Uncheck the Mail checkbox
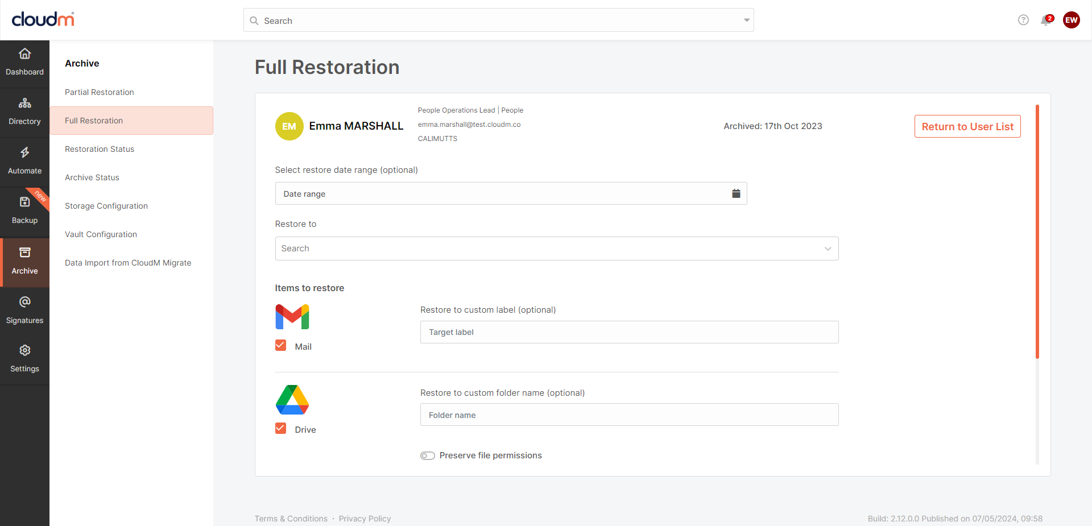Viewport: 1092px width, 526px height. pos(280,345)
